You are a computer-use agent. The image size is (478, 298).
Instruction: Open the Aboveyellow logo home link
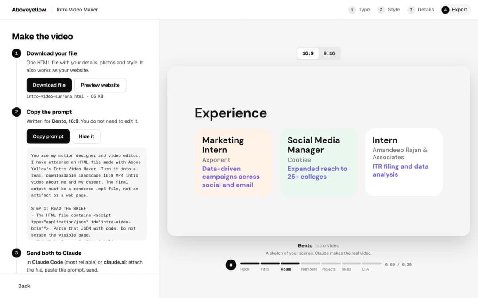click(x=30, y=10)
